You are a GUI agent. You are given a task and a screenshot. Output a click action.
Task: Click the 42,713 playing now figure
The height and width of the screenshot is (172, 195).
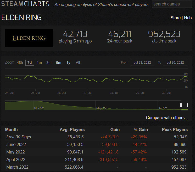75,34
